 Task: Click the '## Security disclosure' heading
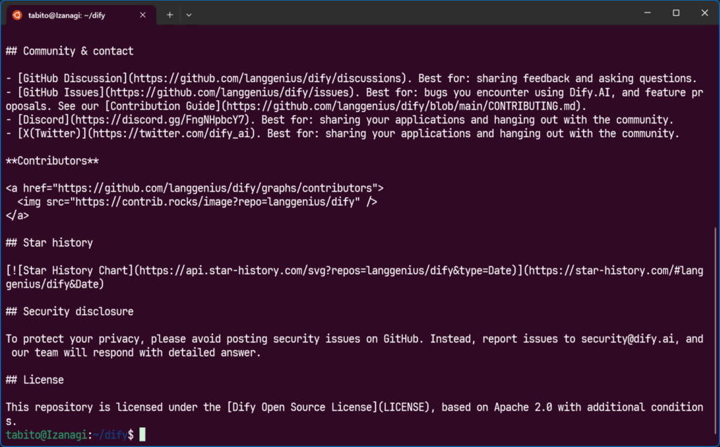(x=70, y=311)
